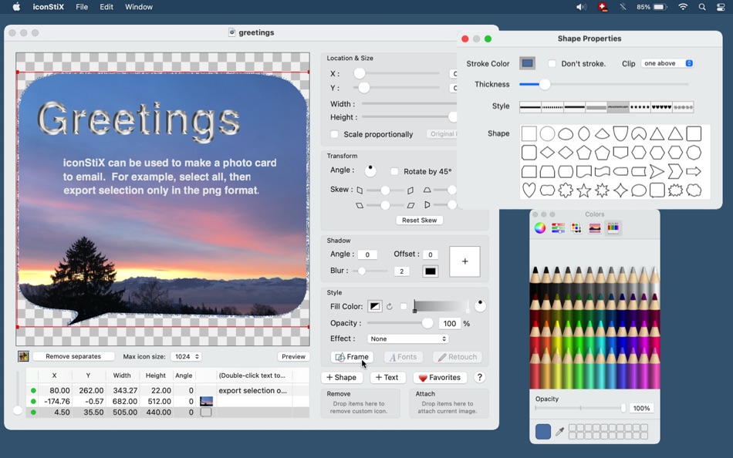Viewport: 733px width, 458px height.
Task: Tick the gradient checkbox next to Fill Color
Action: tap(404, 307)
